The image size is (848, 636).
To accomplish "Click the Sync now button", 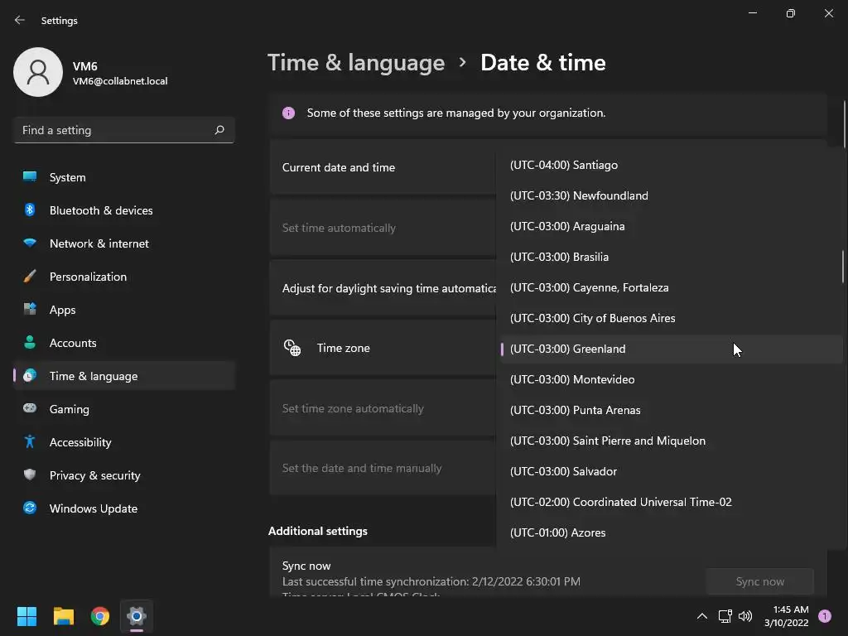I will click(760, 581).
